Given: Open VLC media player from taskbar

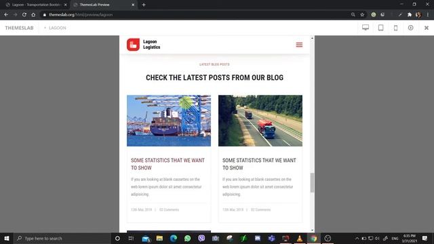Looking at the screenshot, I should pyautogui.click(x=300, y=238).
